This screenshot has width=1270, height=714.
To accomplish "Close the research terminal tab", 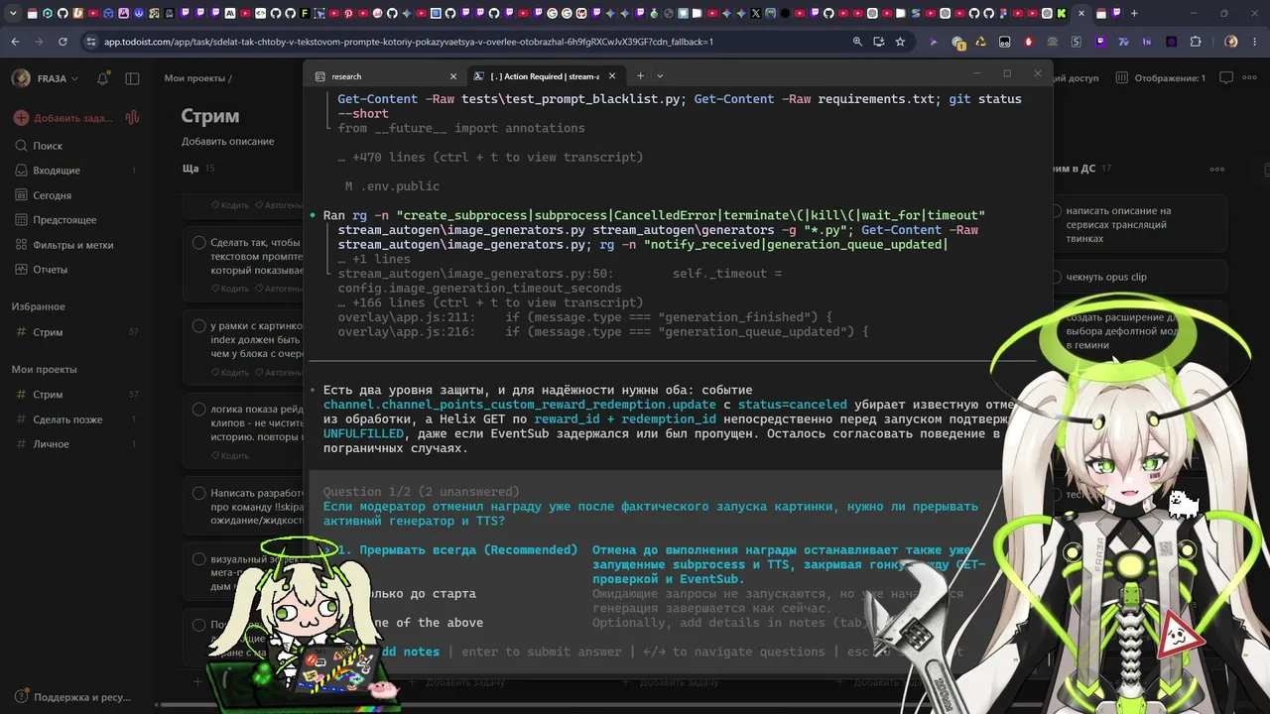I will tap(453, 76).
